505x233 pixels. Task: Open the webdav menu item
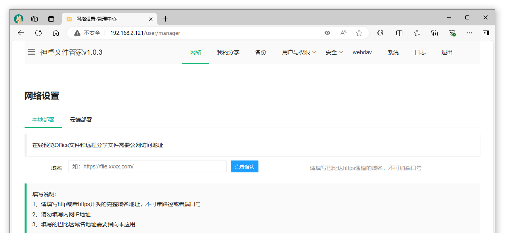point(362,52)
